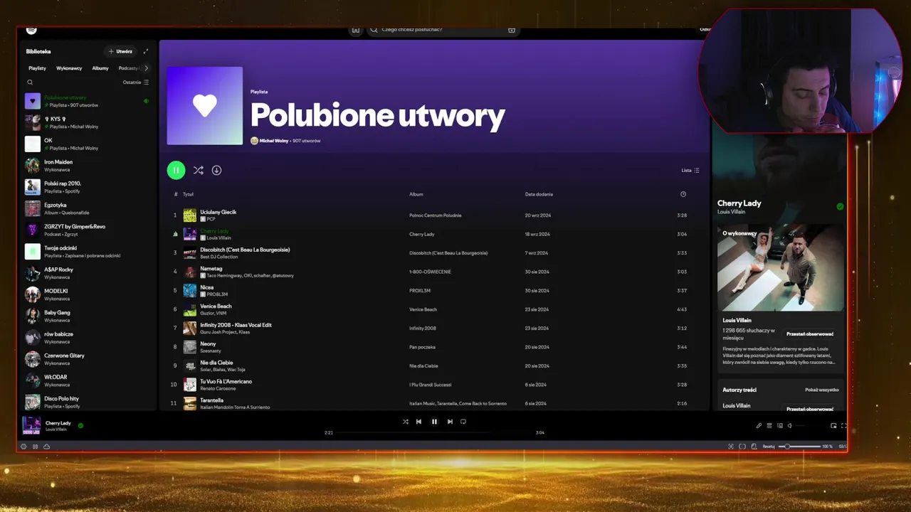Click the Polubione utwory heart cover art
The height and width of the screenshot is (512, 911).
[204, 106]
